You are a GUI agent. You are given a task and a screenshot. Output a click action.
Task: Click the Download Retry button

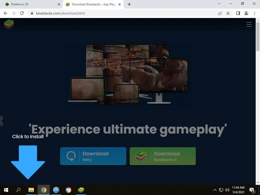pos(93,156)
